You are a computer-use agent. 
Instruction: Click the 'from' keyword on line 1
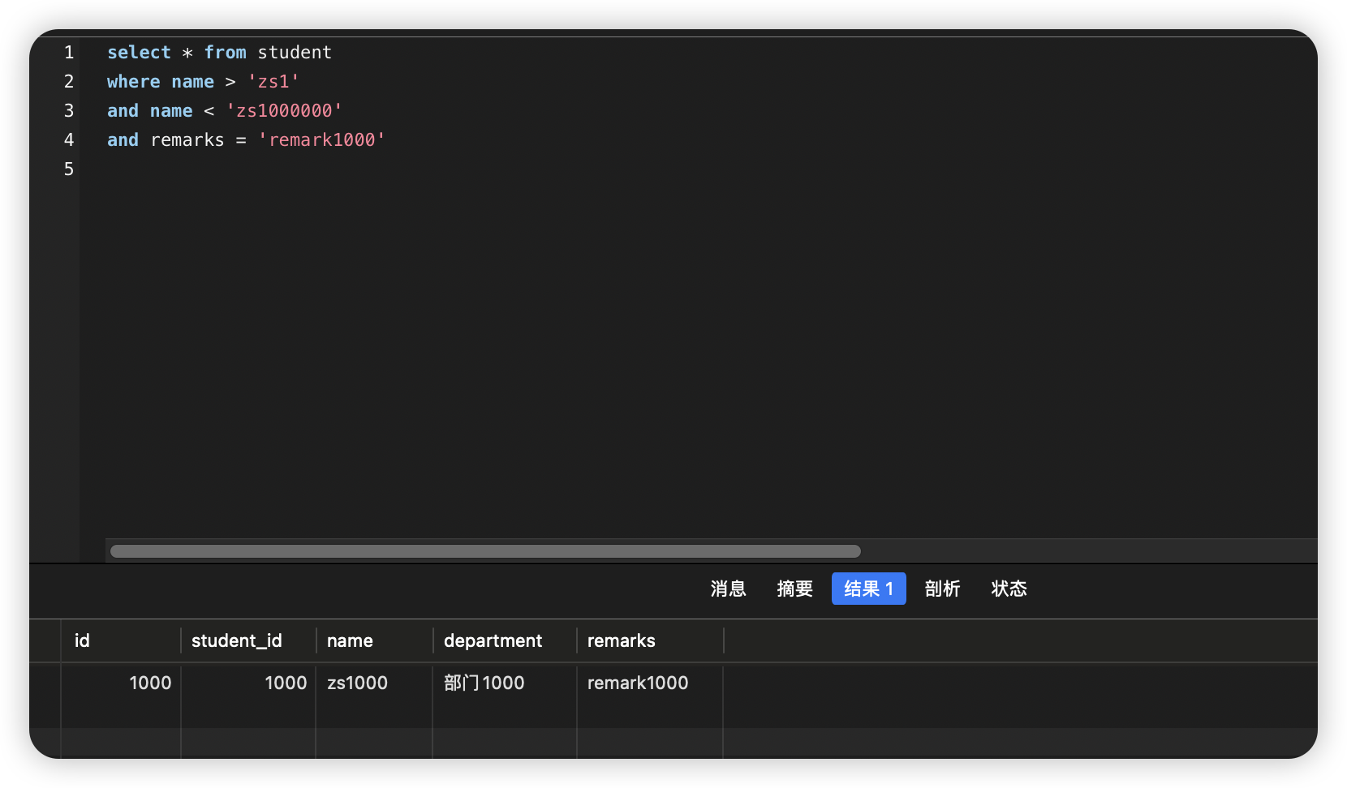coord(225,53)
